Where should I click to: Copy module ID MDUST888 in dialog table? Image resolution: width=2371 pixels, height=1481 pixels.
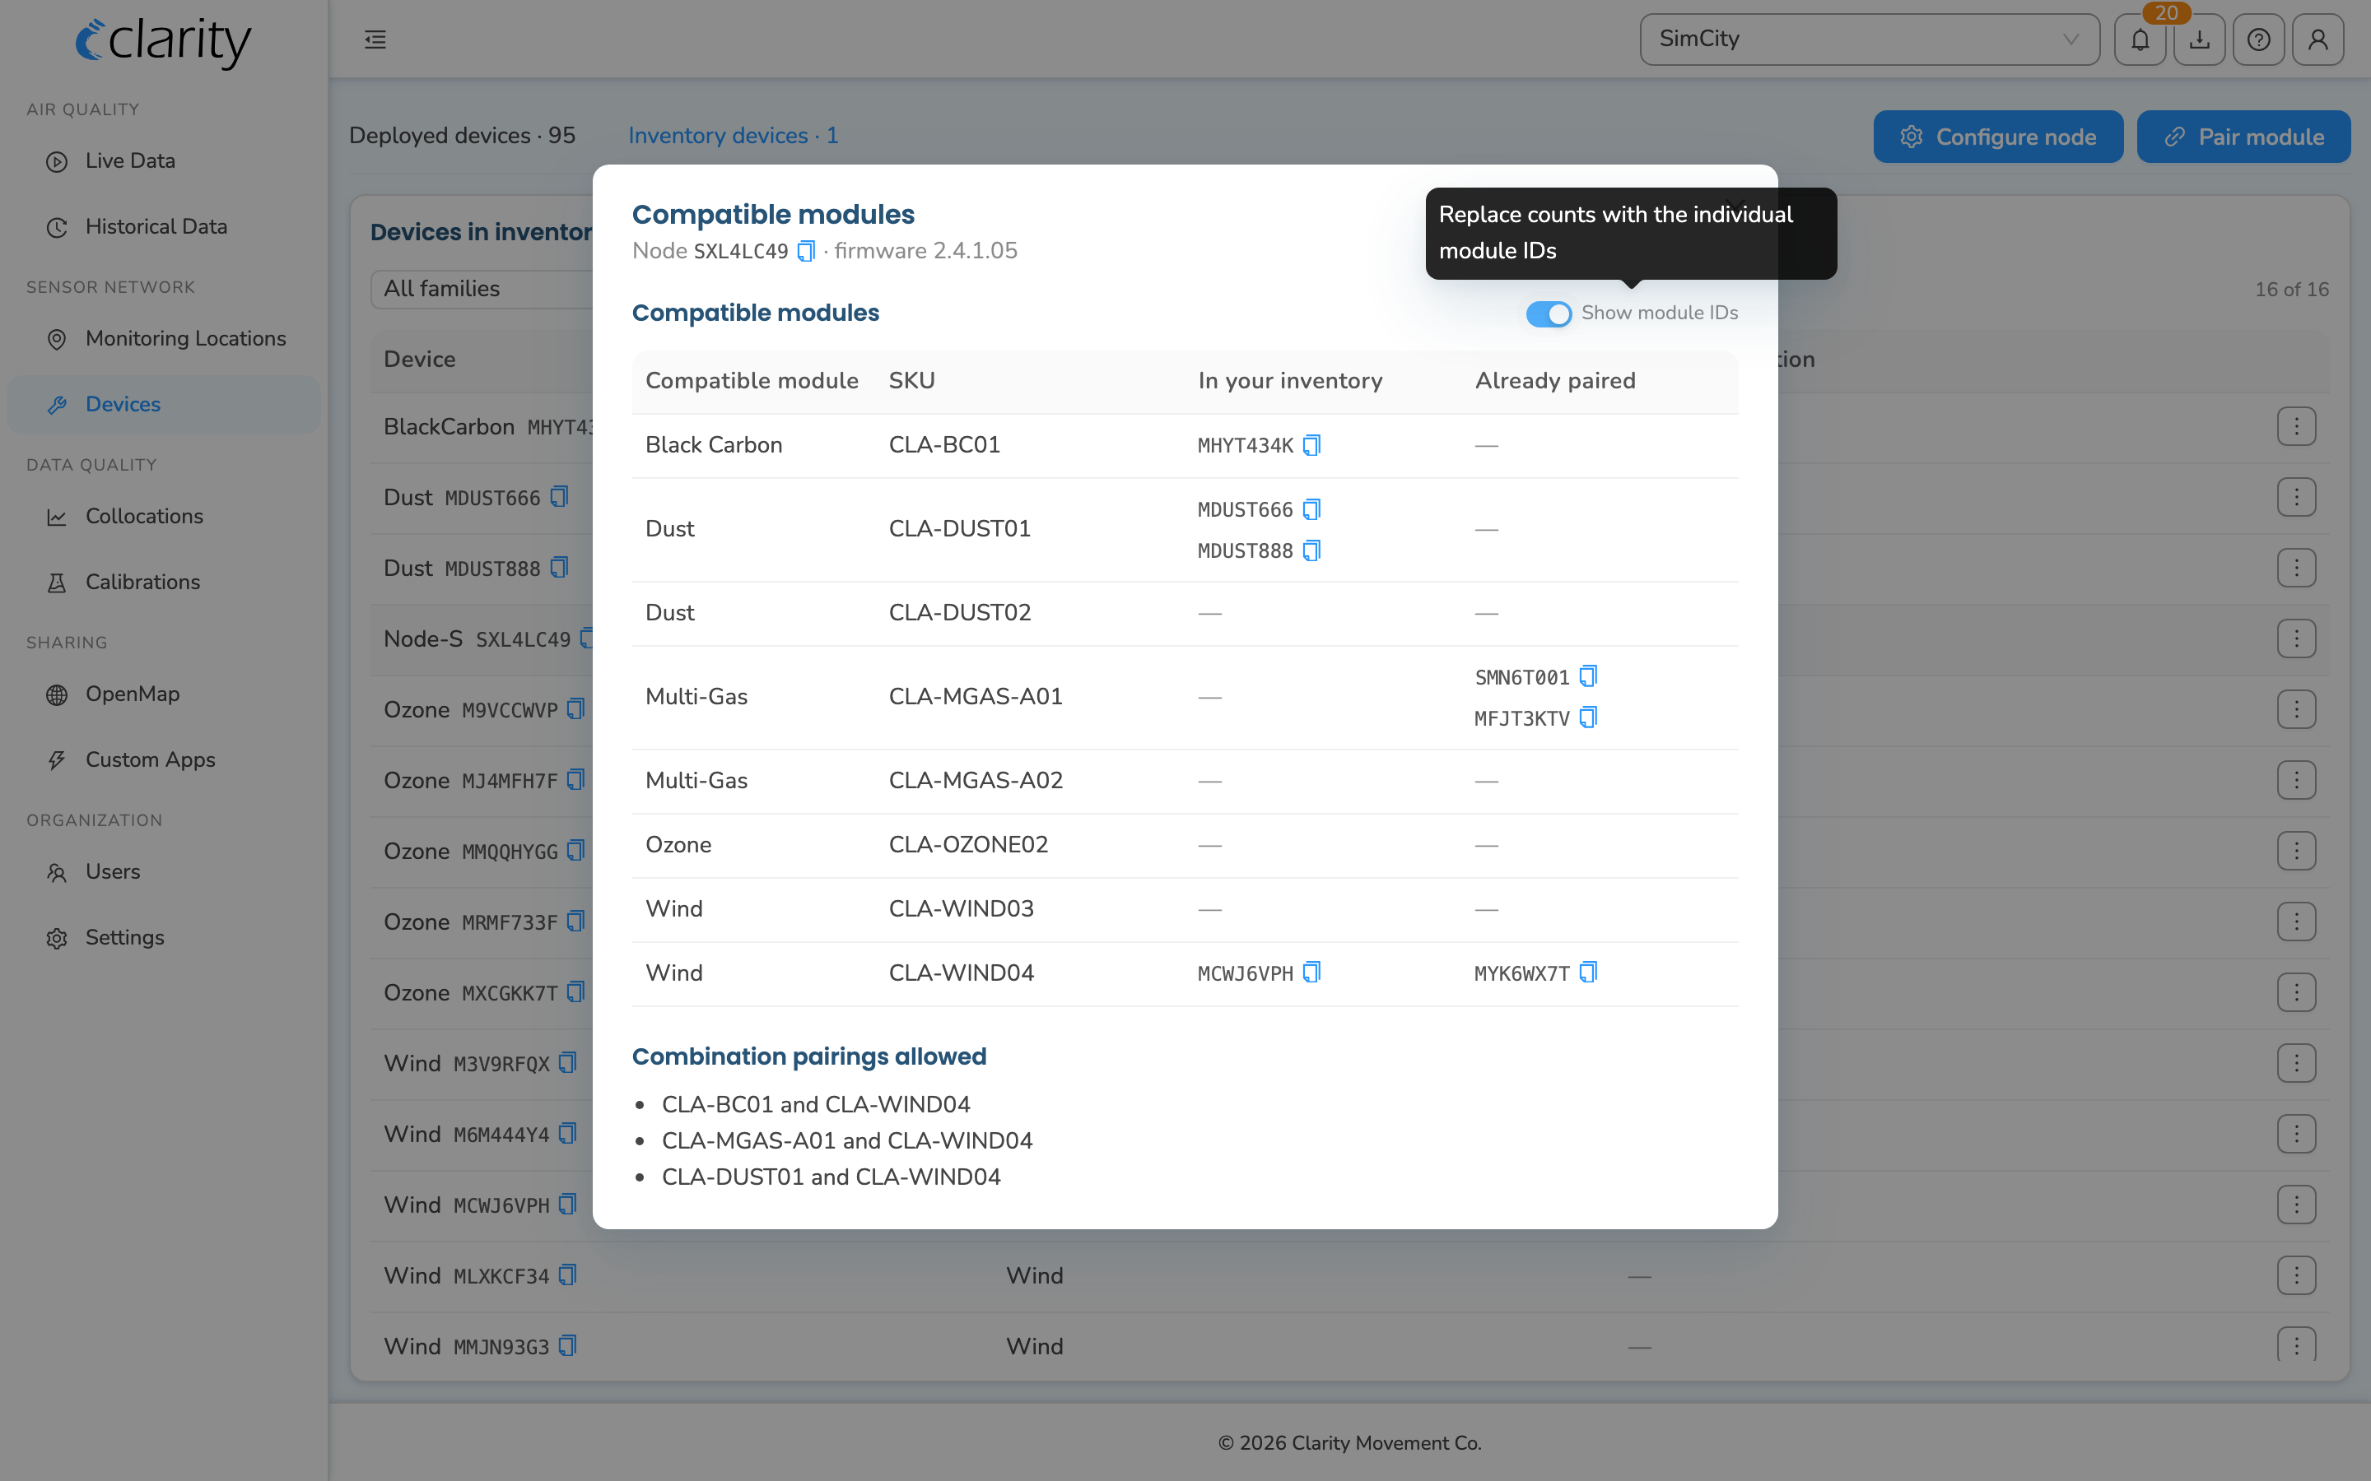[1312, 550]
